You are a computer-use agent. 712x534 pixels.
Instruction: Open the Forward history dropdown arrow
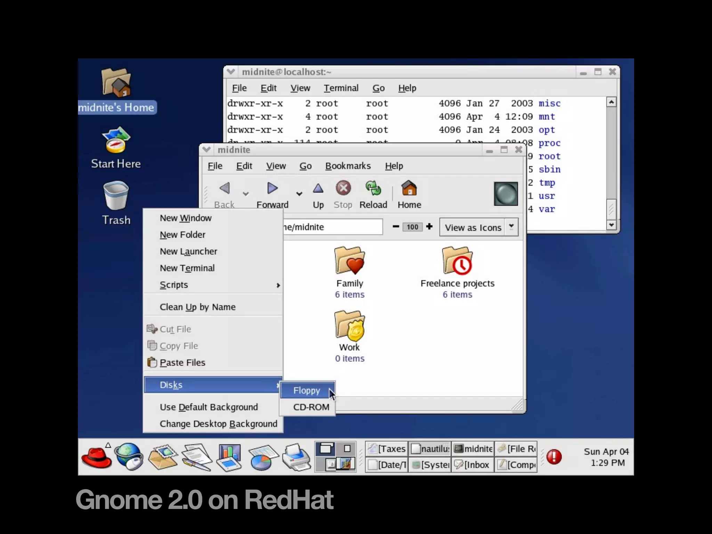pos(299,194)
